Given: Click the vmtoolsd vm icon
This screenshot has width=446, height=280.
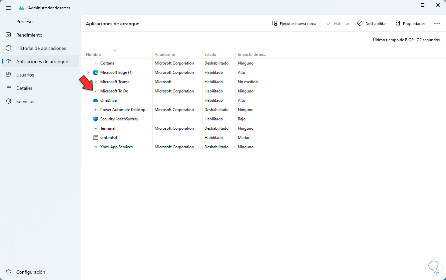Looking at the screenshot, I should pos(96,138).
